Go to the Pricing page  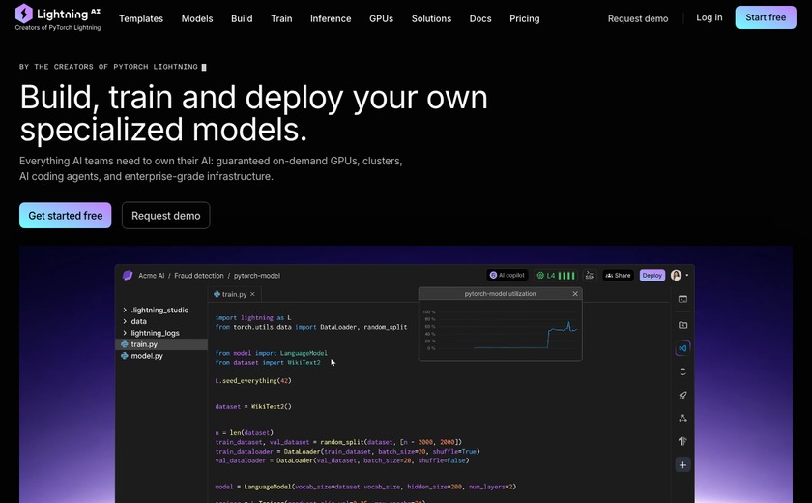pos(524,18)
